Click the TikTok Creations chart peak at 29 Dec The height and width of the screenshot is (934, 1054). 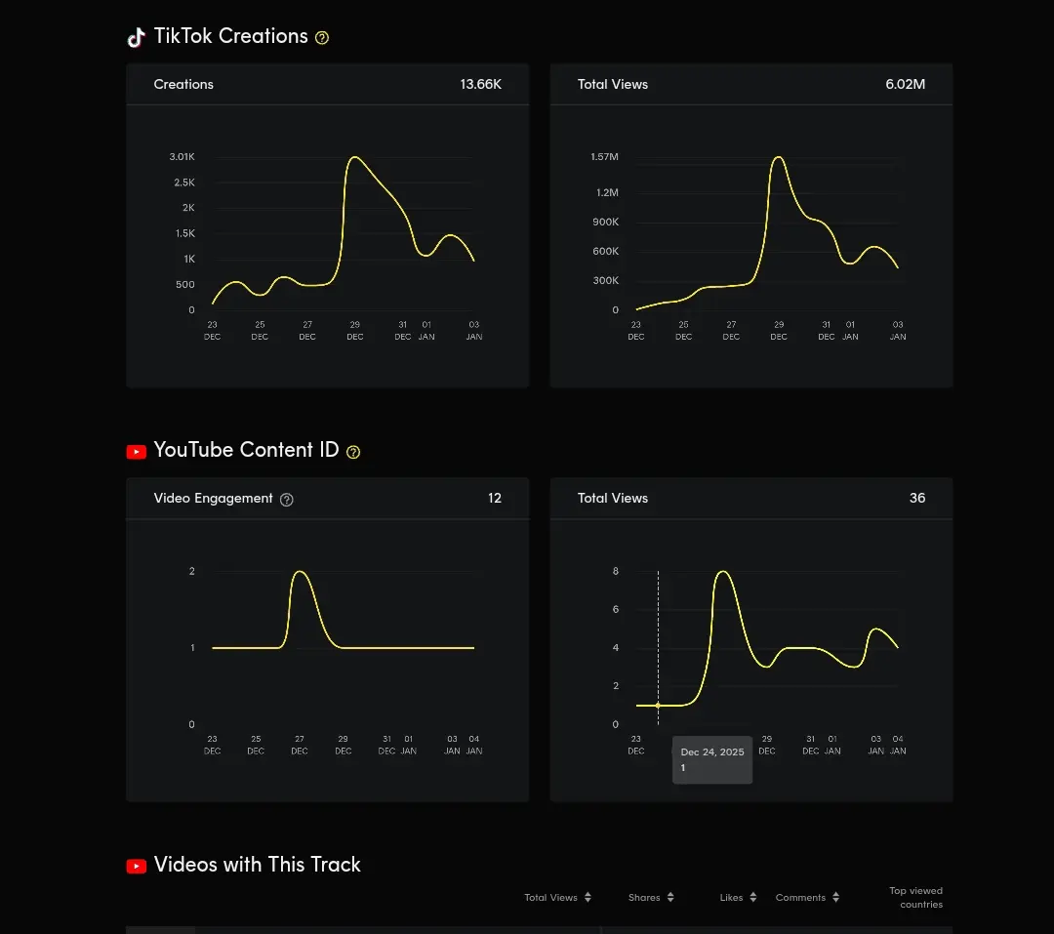(354, 157)
